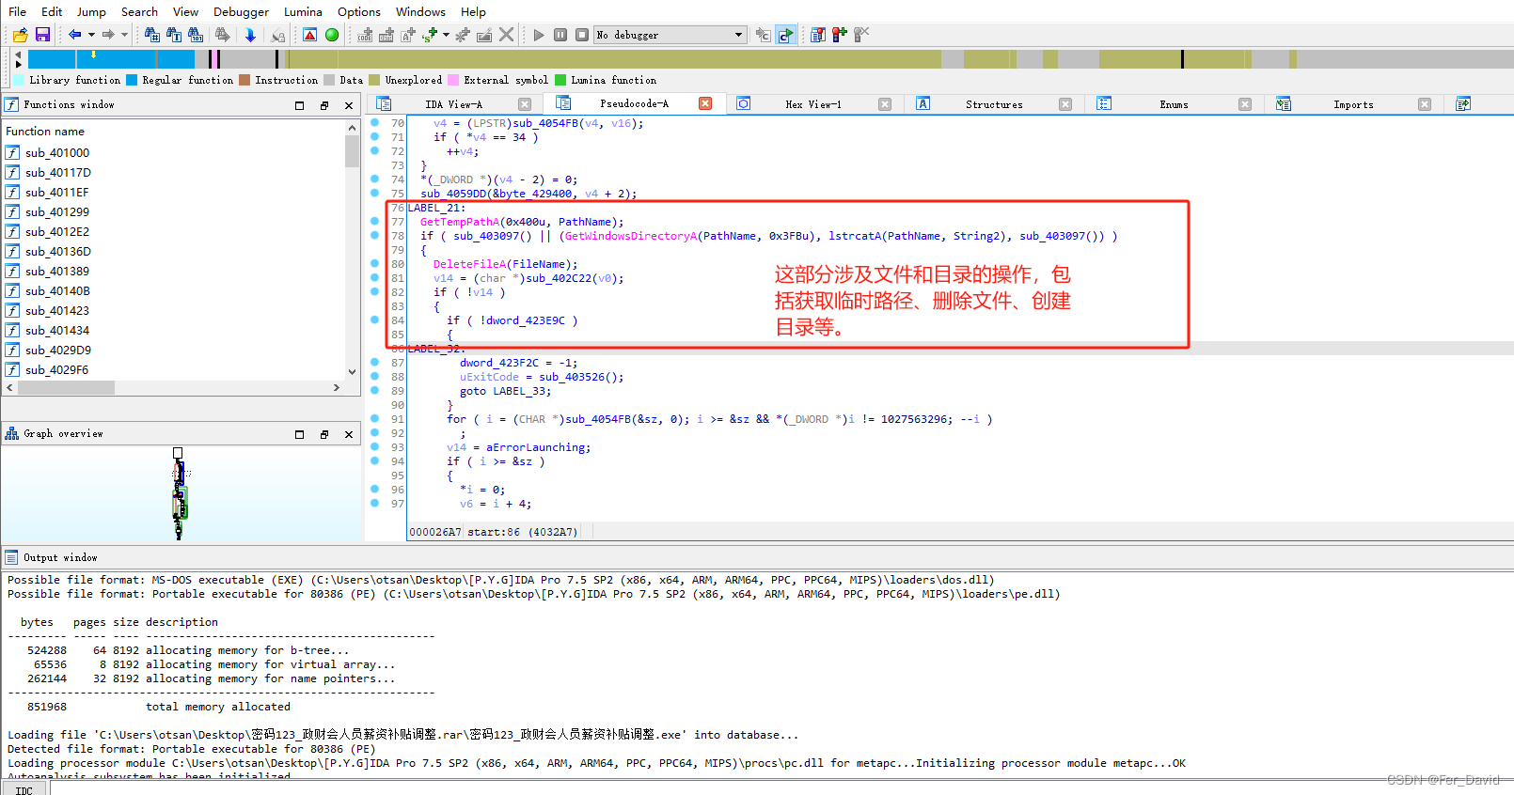Click the Search for text binoculars icon
Screen dimensions: 1514x795
pyautogui.click(x=174, y=35)
